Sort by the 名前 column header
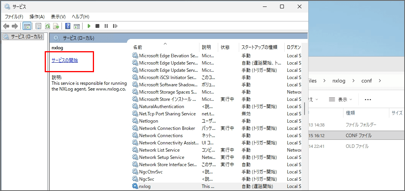This screenshot has height=191, width=405. [138, 47]
